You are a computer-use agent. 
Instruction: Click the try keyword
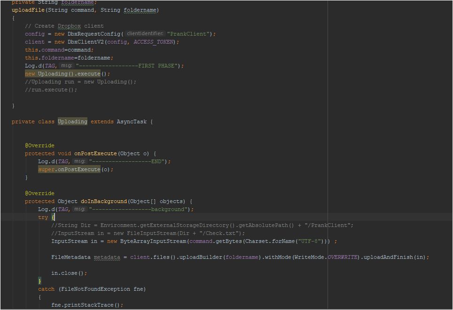click(x=43, y=217)
